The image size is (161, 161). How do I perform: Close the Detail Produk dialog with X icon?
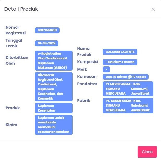[x=153, y=9]
